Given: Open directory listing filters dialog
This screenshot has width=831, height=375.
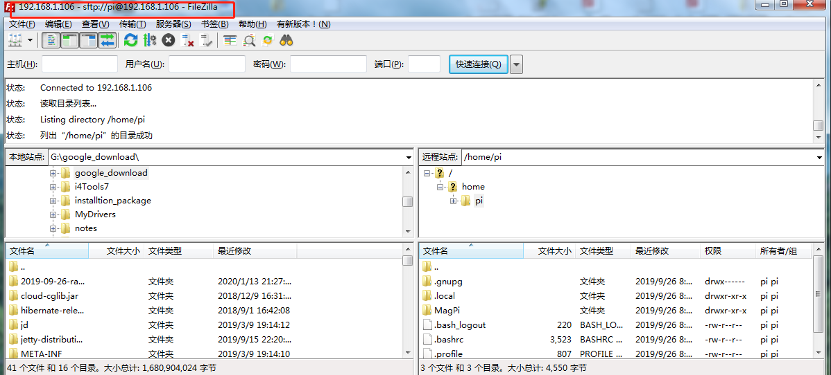Looking at the screenshot, I should 230,40.
